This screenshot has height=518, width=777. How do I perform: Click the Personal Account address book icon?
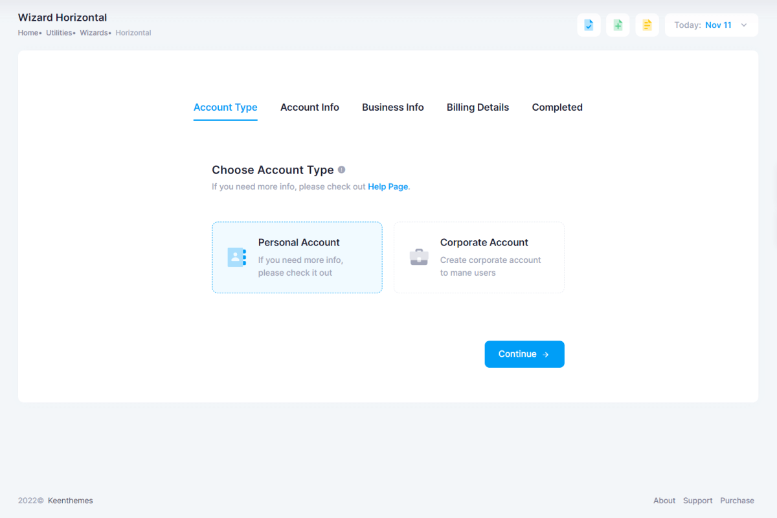click(236, 257)
